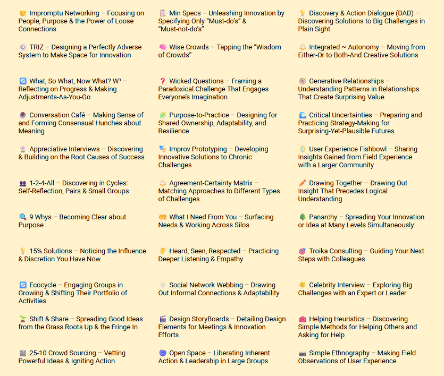Screen dimensions: 444x376
Task: Click the seedling icon next to Shift & Share
Action: (23, 319)
